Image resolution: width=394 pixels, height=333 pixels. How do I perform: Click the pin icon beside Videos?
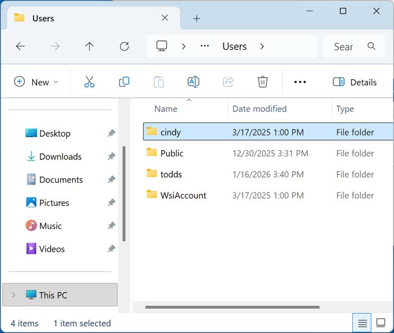111,249
